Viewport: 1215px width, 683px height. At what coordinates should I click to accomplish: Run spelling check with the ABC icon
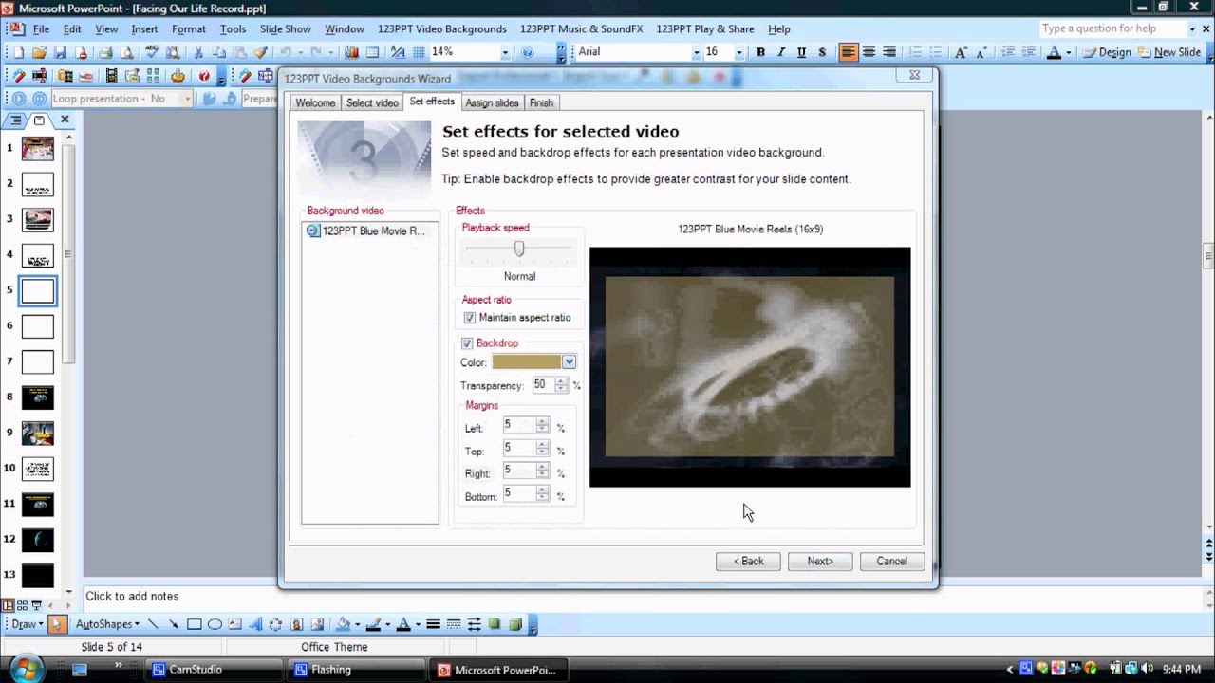[x=151, y=53]
